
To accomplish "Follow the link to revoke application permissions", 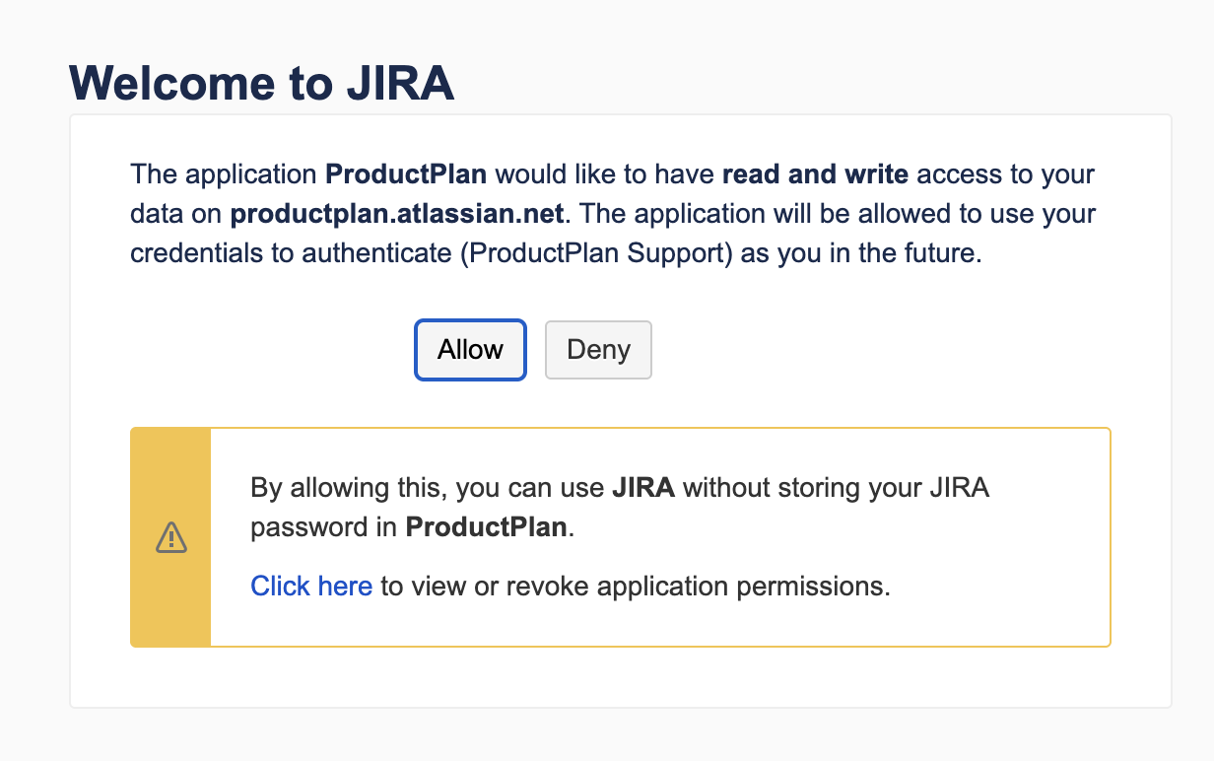I will [x=311, y=586].
